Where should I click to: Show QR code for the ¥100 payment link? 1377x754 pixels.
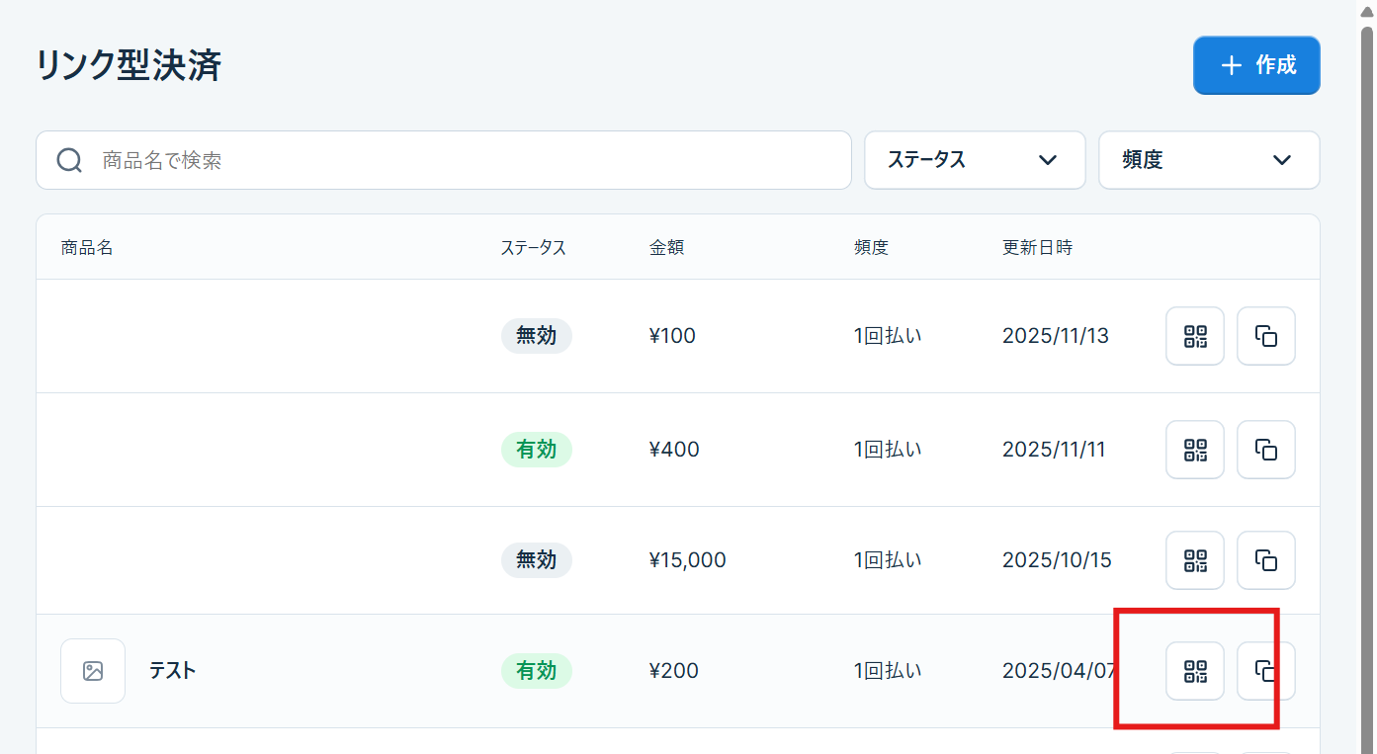1195,336
